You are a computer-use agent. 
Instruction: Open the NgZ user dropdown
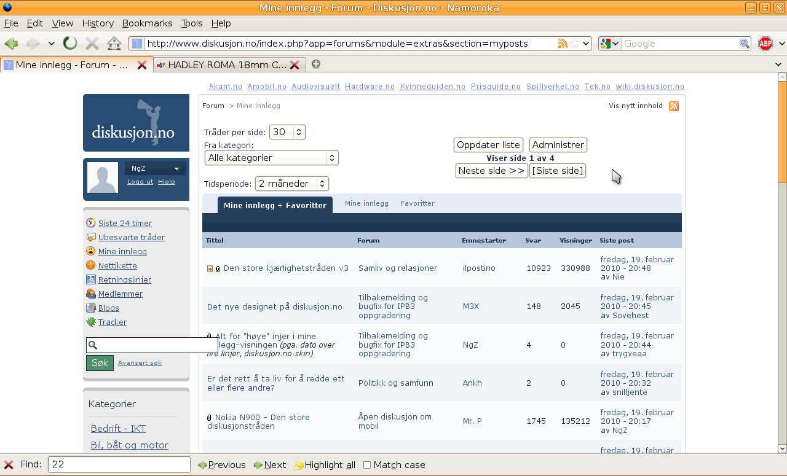[155, 168]
